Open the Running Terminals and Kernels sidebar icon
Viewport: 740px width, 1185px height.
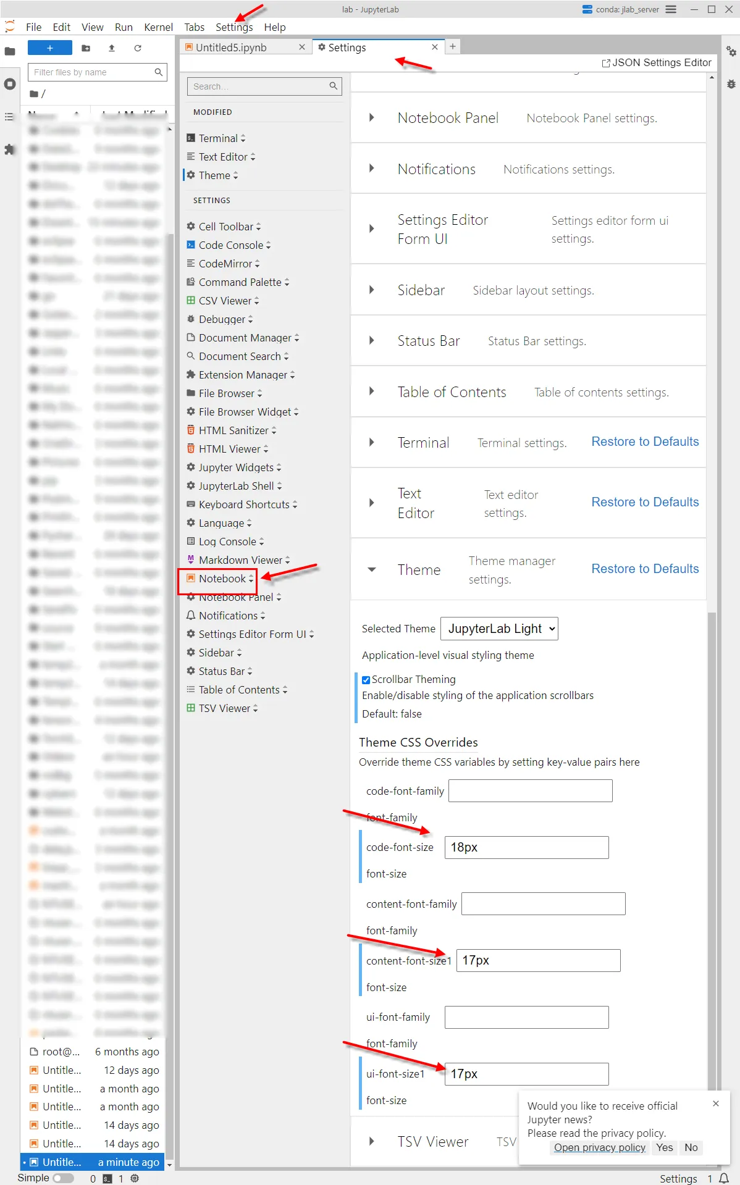pos(10,84)
